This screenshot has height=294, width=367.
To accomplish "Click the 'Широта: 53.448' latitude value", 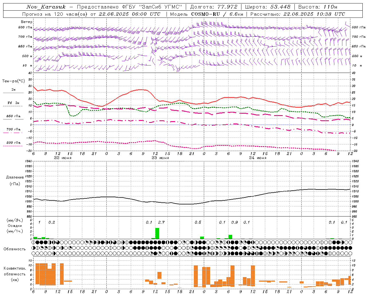I will 268,7.
